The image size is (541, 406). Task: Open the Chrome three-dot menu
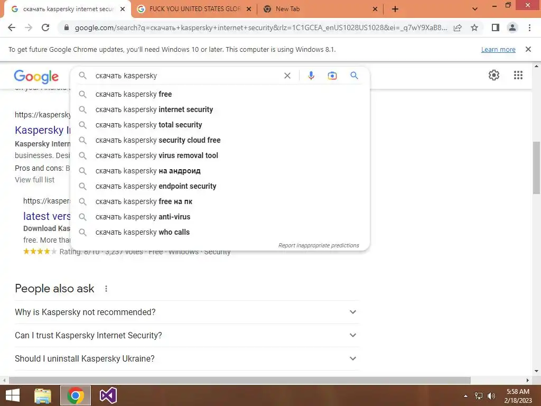pos(529,27)
